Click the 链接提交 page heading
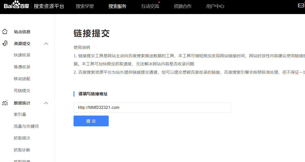The image size is (305, 162). 92,33
